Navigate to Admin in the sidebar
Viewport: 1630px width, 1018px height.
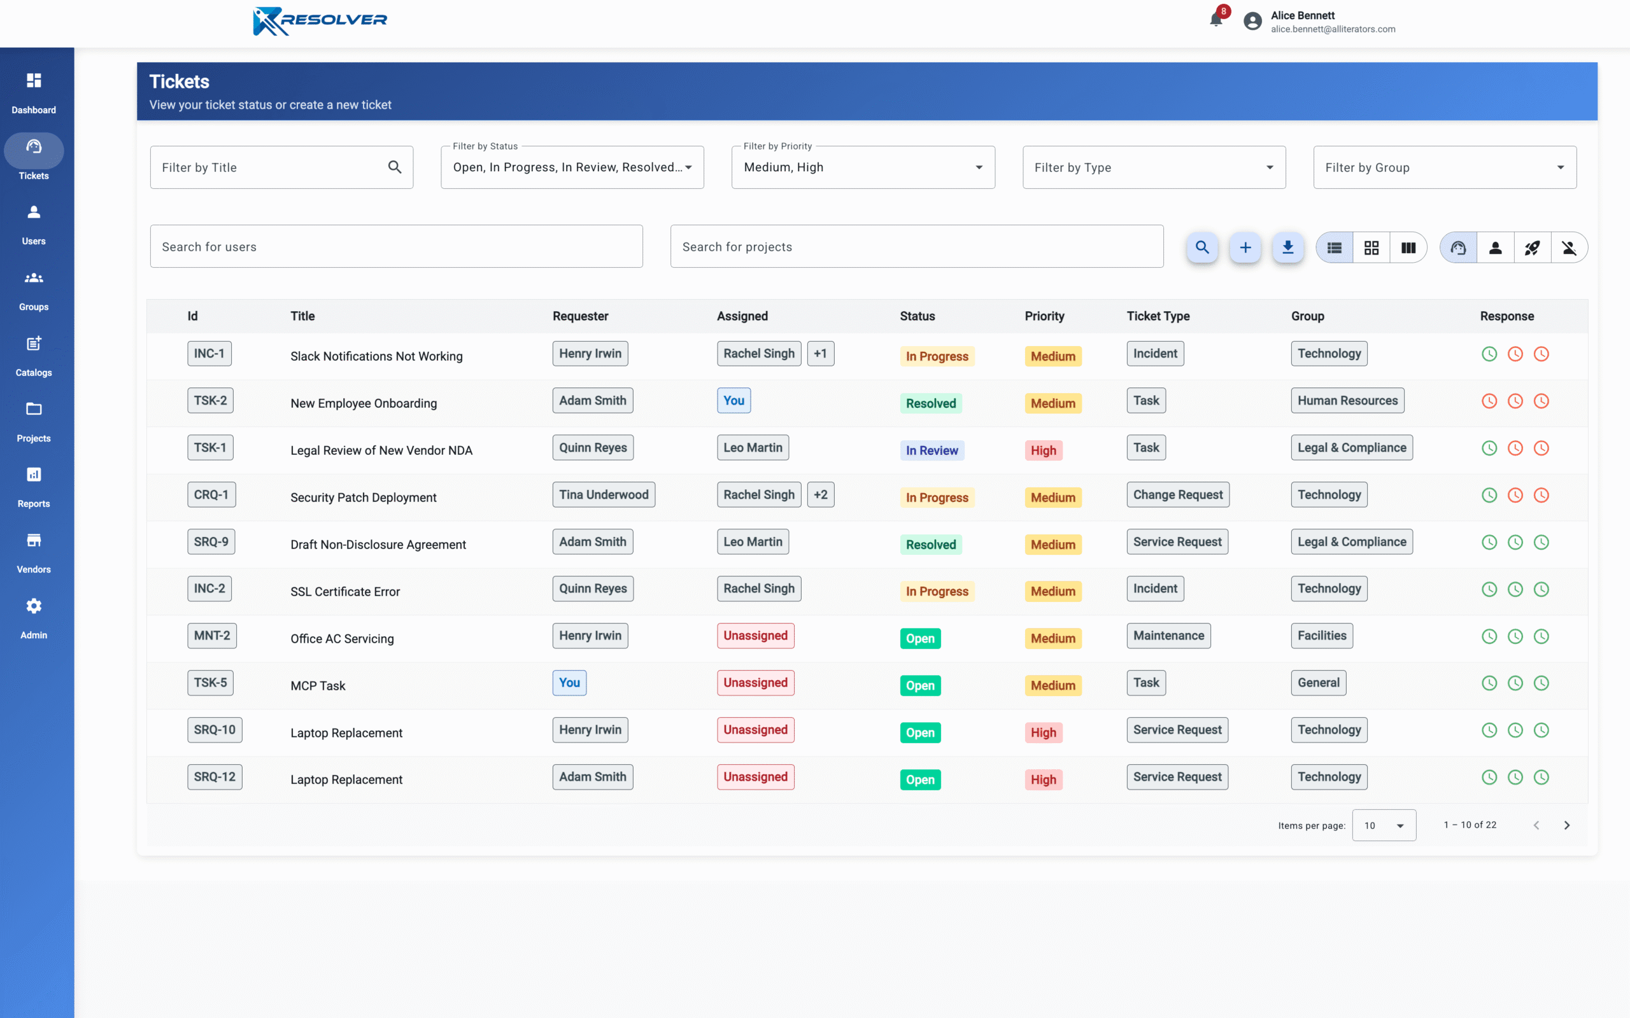[x=34, y=618]
